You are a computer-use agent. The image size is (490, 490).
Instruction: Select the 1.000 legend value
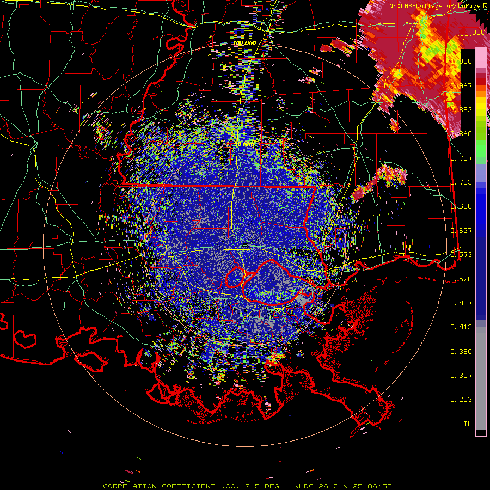[x=461, y=61]
